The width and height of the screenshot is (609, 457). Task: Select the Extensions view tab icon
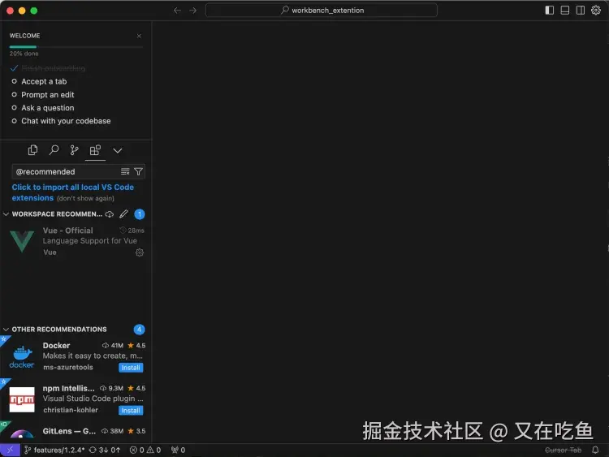click(x=95, y=150)
